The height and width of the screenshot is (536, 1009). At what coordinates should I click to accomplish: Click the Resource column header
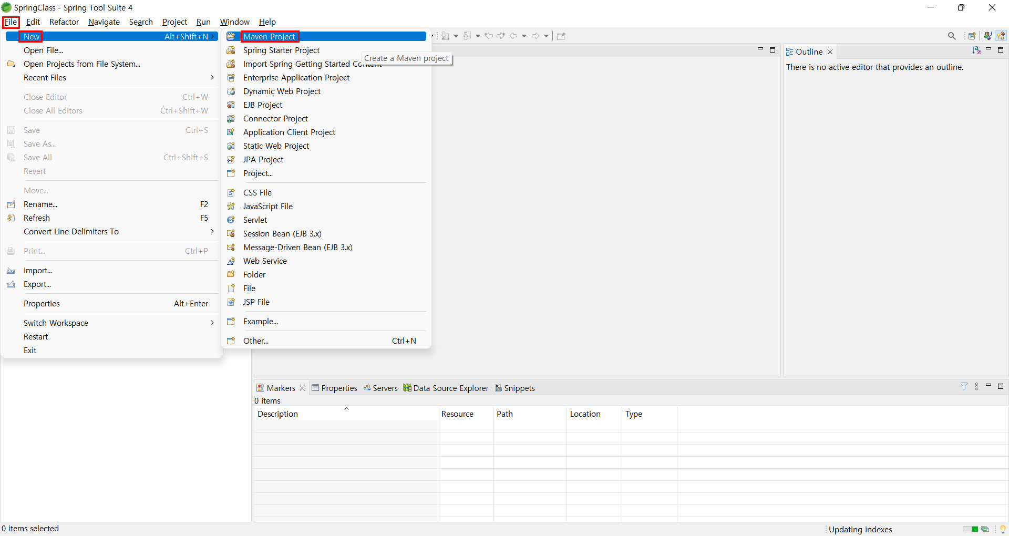point(466,414)
